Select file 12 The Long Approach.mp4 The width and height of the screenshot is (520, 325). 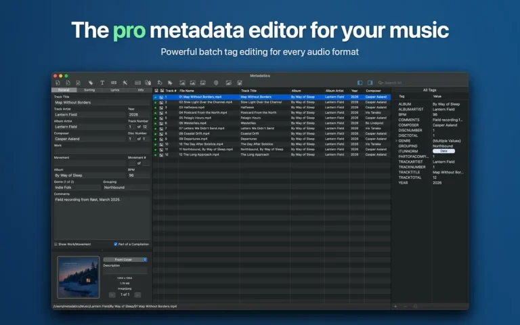(x=199, y=154)
